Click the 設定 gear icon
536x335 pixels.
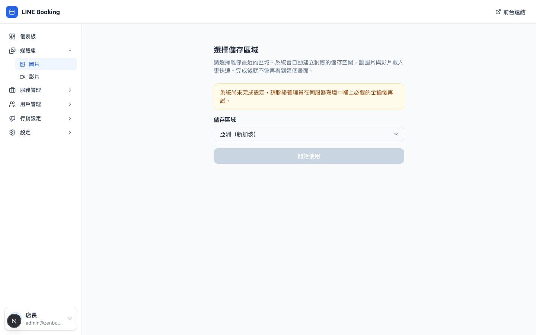coord(12,133)
